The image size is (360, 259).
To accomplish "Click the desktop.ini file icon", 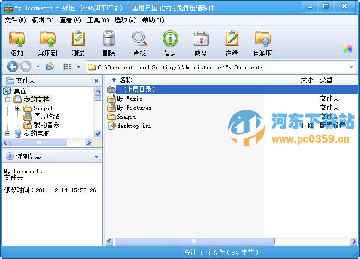I will (112, 126).
